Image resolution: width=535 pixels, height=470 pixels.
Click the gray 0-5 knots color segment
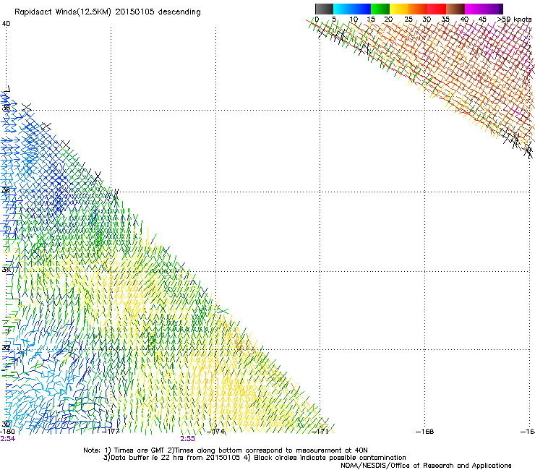click(324, 9)
